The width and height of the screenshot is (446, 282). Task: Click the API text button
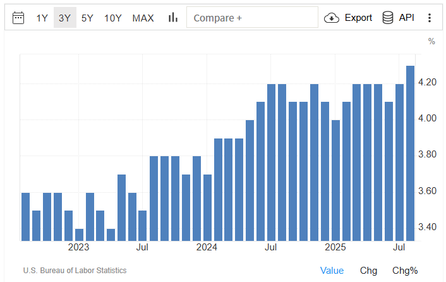407,18
